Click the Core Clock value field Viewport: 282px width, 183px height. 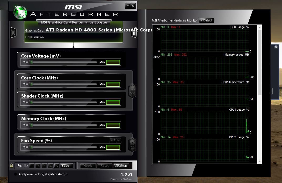tap(113, 84)
